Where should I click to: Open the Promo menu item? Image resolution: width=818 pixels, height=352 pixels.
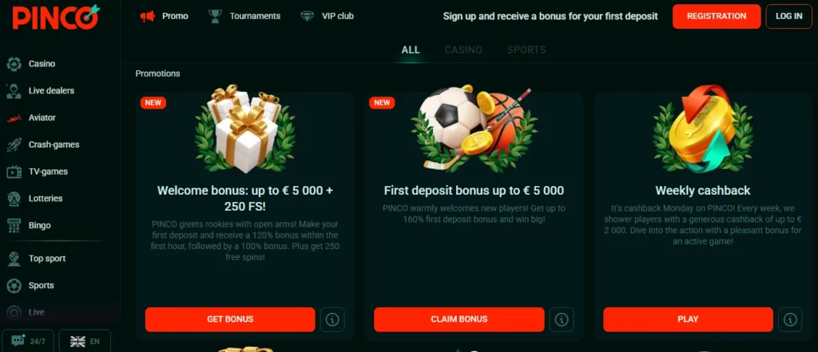(165, 16)
